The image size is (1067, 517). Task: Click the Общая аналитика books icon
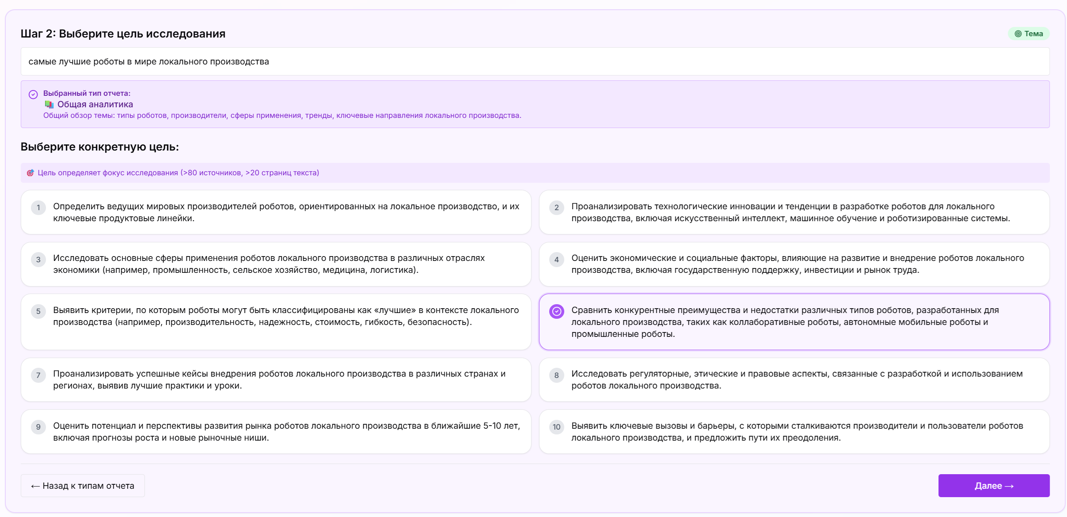pyautogui.click(x=49, y=105)
